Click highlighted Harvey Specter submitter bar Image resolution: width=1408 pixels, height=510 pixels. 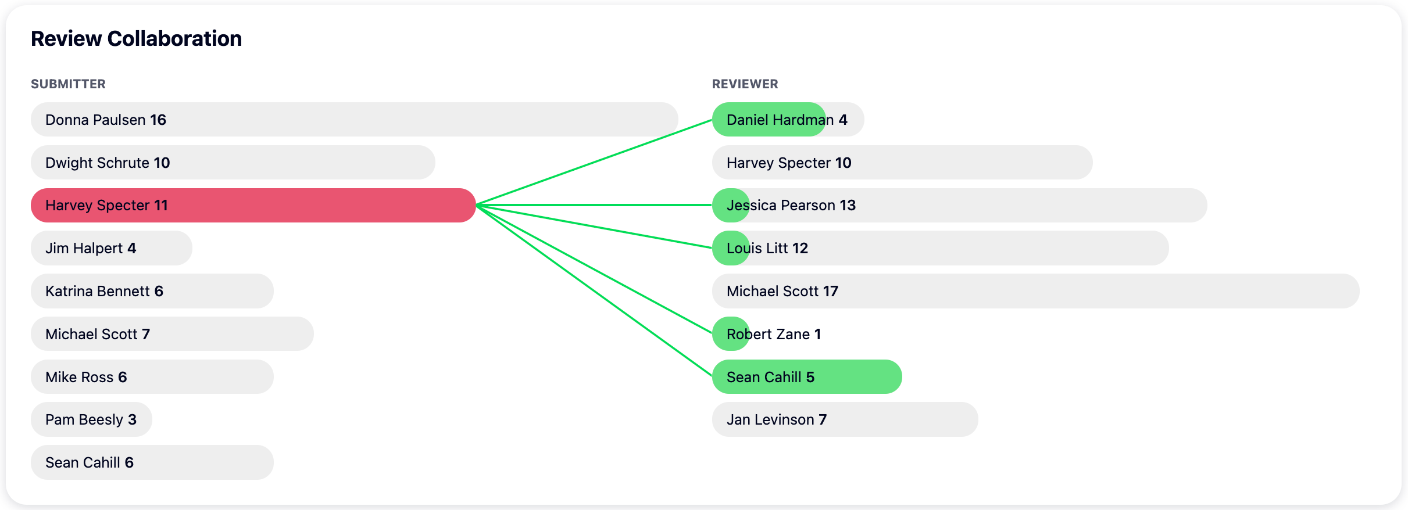[253, 205]
